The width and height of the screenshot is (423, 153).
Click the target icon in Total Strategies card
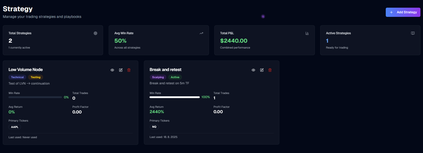(x=95, y=33)
